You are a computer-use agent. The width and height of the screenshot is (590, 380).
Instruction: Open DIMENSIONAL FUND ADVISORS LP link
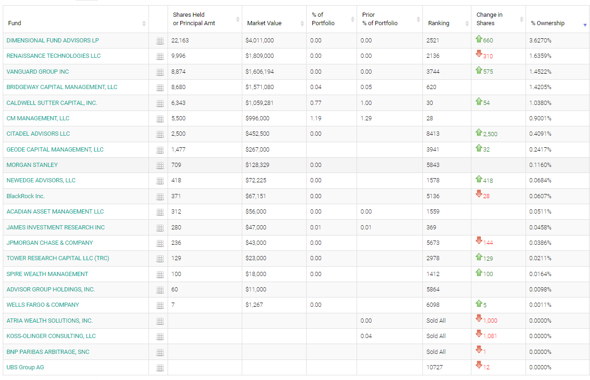pyautogui.click(x=53, y=41)
